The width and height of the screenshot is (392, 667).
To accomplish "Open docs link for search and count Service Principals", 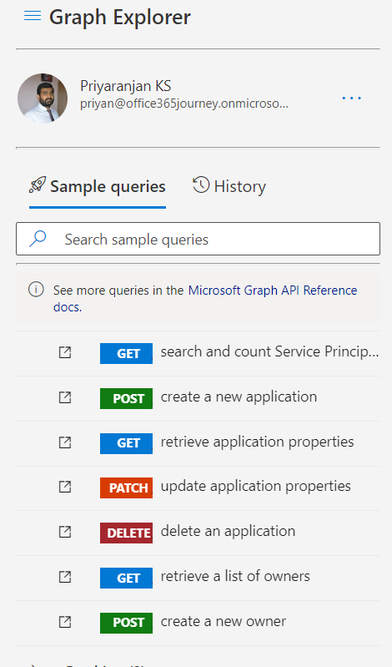I will pyautogui.click(x=65, y=352).
